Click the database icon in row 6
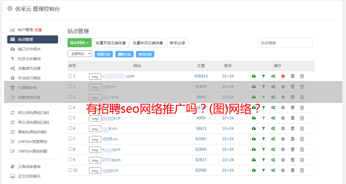The height and width of the screenshot is (184, 346). (293, 128)
